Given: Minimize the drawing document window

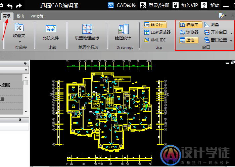Looking at the screenshot, I should (x=227, y=63).
